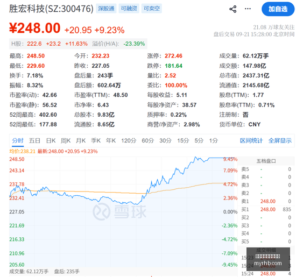This screenshot has height=277, width=296.
Task: Click the 市盈率(TTM) value 48.50
Action: click(x=121, y=95)
